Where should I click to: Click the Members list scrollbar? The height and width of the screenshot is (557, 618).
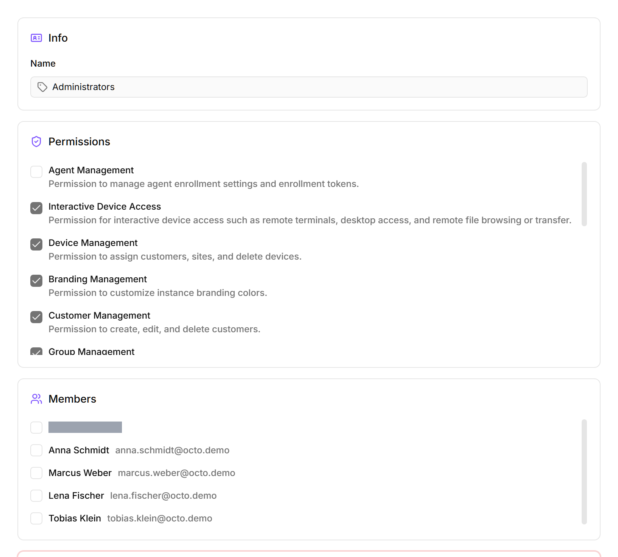(584, 471)
